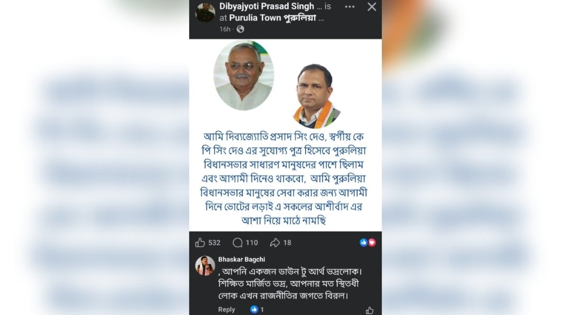The width and height of the screenshot is (571, 315).
Task: Tap the globe public-audience icon
Action: tap(241, 29)
